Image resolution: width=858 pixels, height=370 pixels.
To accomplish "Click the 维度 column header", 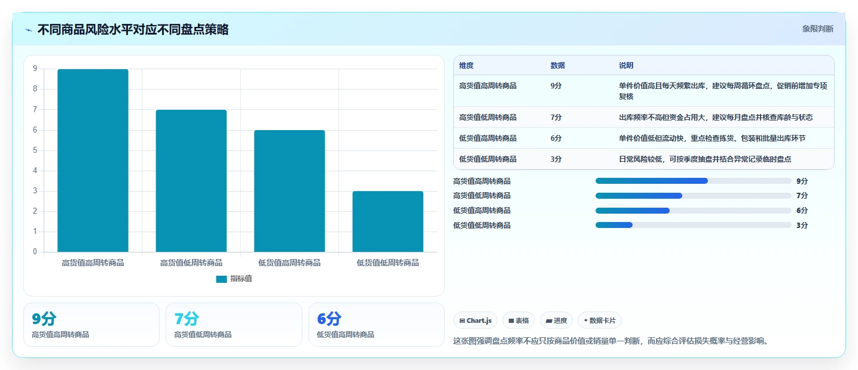I will [466, 66].
